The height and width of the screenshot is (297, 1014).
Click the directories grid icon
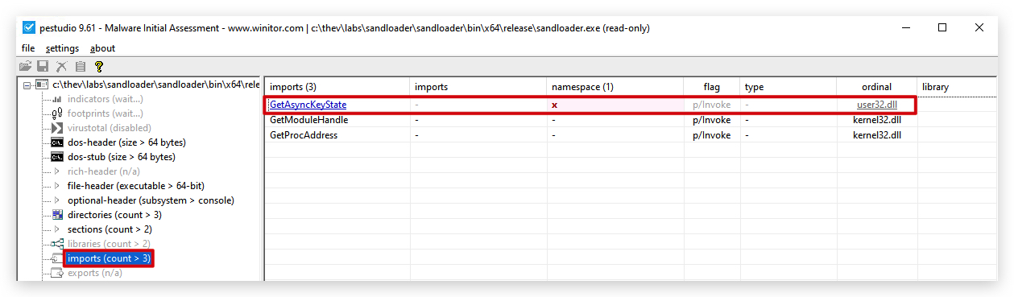57,215
